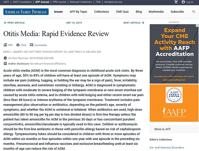
Task: Go to the NEXT ARTICLE link
Action: click(132, 23)
